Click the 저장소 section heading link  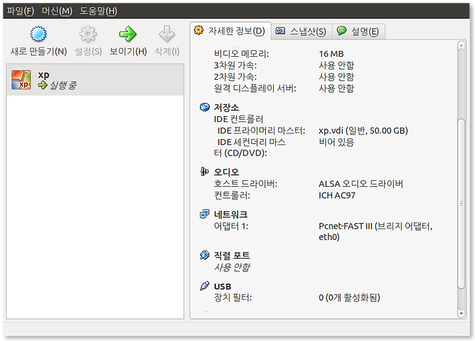(226, 108)
